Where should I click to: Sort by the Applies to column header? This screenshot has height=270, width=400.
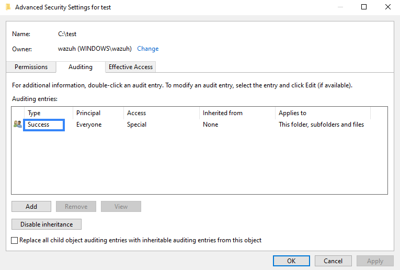[x=322, y=113]
